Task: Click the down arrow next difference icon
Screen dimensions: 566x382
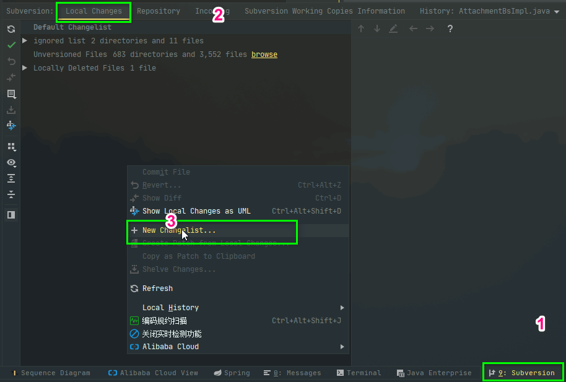Action: [x=377, y=29]
